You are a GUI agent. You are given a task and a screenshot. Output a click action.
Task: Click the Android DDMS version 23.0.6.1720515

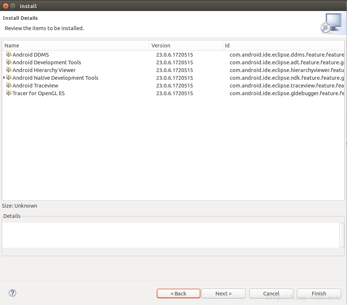pyautogui.click(x=175, y=55)
